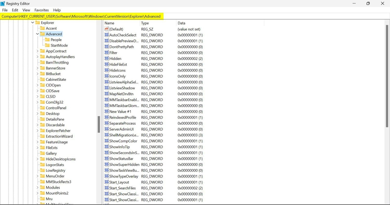Expand the BannerStore key

[x=37, y=68]
